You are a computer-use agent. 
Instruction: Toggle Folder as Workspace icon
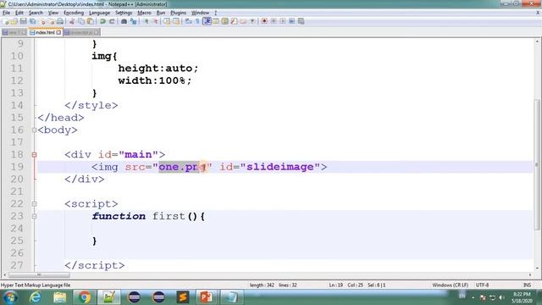coord(243,21)
